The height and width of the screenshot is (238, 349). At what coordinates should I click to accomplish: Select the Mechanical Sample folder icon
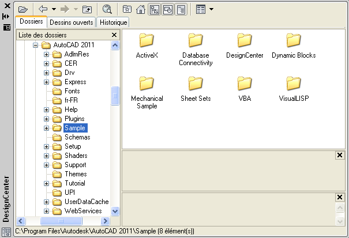[147, 84]
